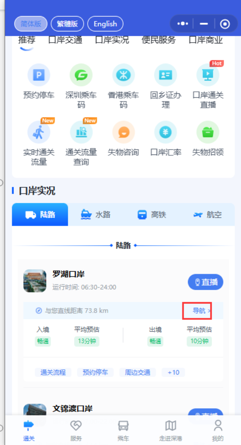Tap the 通关 bottom navigation icon
This screenshot has width=241, height=445.
pyautogui.click(x=29, y=425)
